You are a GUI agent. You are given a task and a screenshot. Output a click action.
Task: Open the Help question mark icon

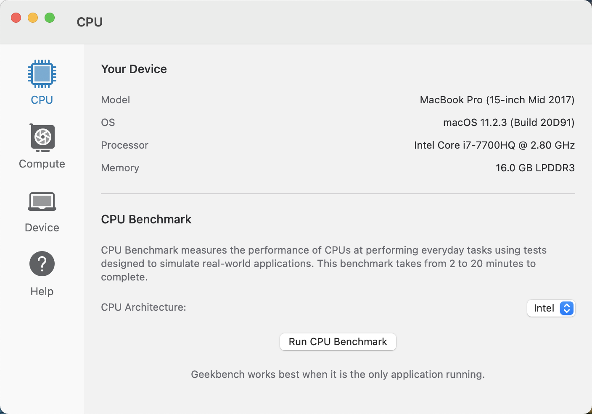(42, 264)
